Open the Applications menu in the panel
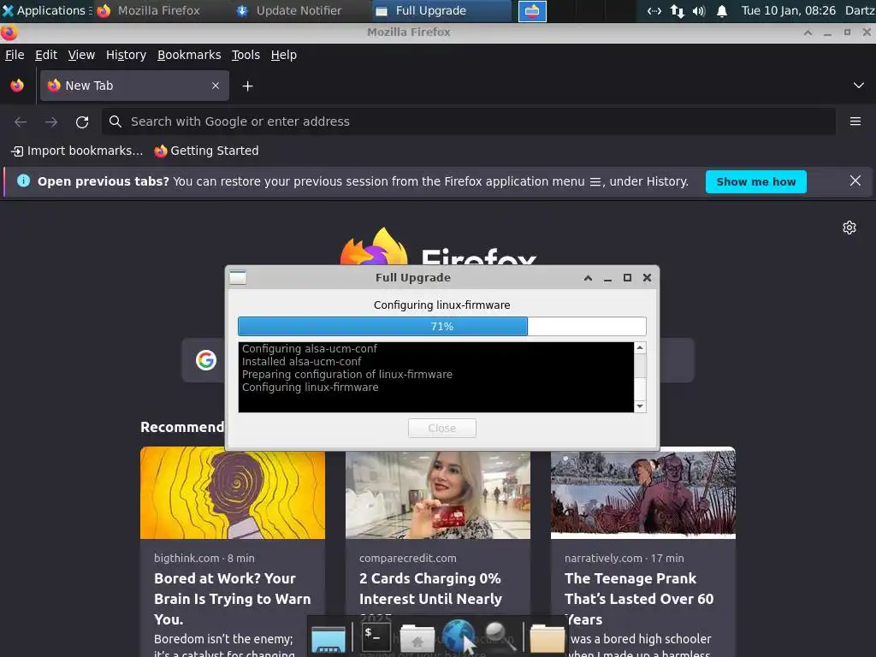Image resolution: width=876 pixels, height=657 pixels. pyautogui.click(x=46, y=10)
